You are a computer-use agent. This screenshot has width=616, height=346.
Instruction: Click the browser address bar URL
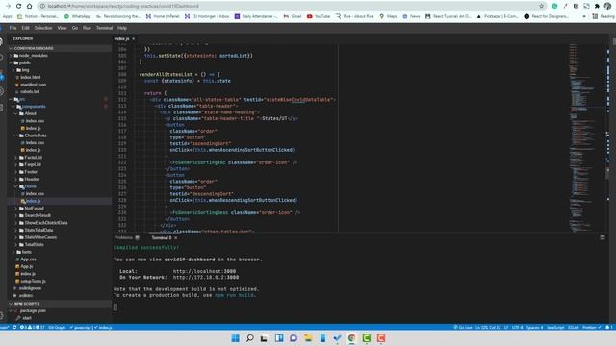[x=123, y=6]
